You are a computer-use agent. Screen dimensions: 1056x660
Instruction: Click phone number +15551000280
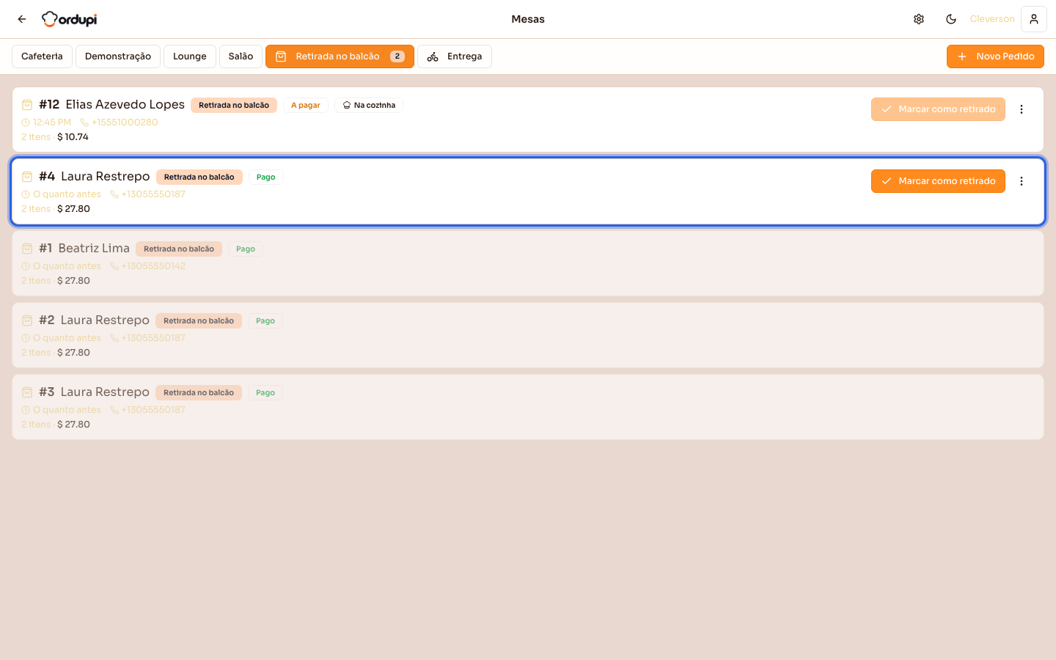[125, 122]
